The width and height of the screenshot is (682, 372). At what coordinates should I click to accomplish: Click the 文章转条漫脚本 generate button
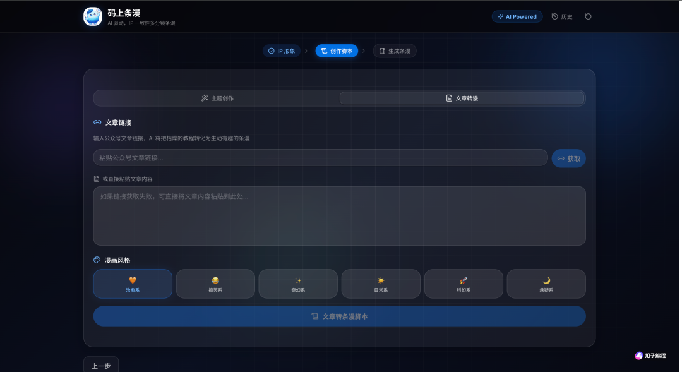pos(339,316)
